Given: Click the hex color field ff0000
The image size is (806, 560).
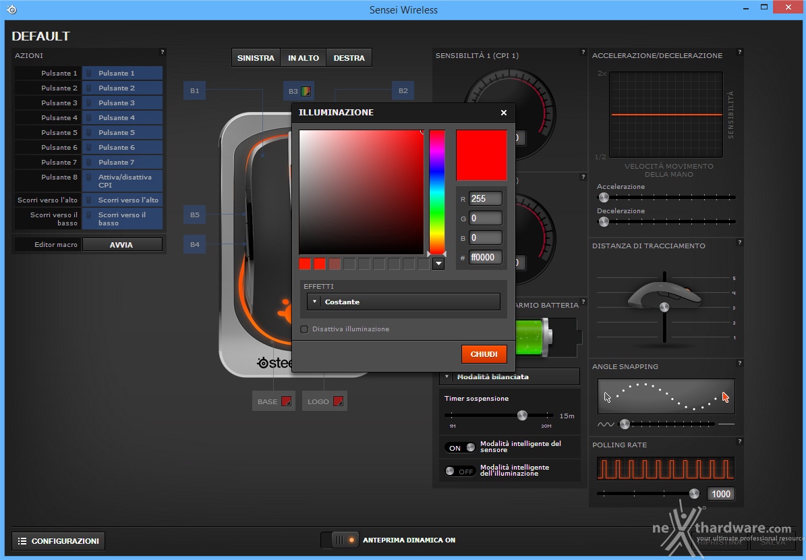Looking at the screenshot, I should [x=485, y=258].
